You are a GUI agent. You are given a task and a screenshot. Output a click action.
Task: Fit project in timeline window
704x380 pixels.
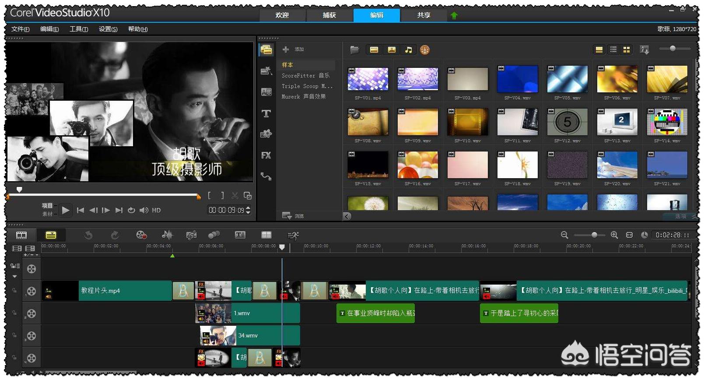[x=629, y=235]
